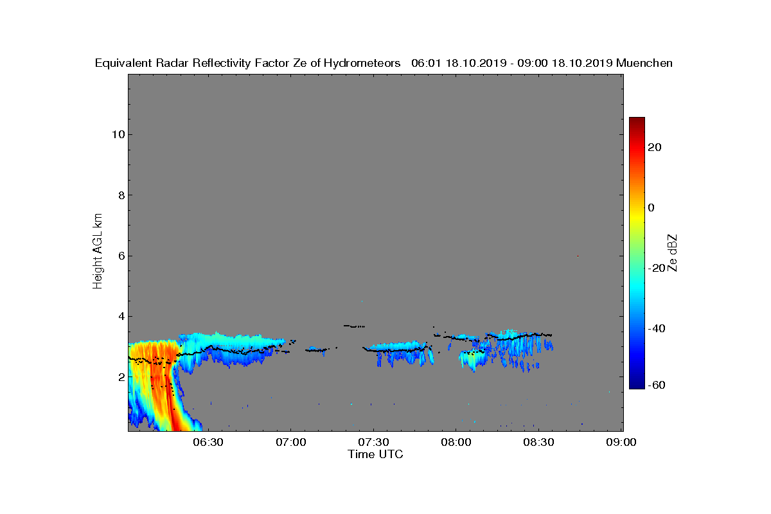Click the station name 'Muenchen' in the title
The image size is (771, 514).
tap(644, 63)
